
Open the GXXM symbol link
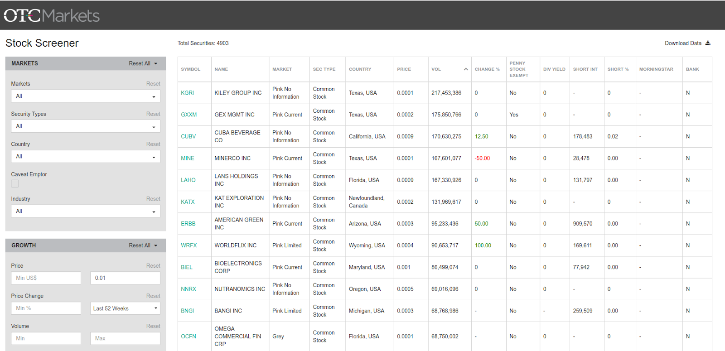click(x=188, y=115)
